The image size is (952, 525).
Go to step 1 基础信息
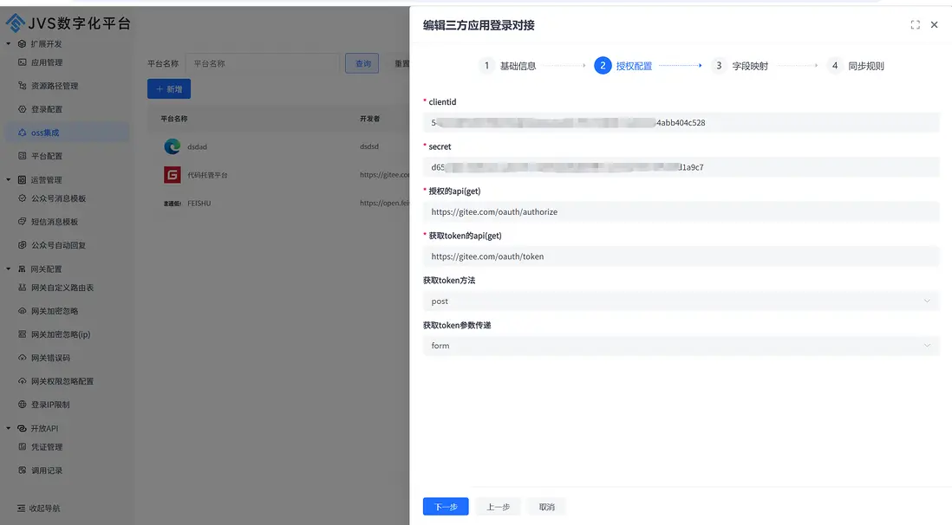point(507,66)
